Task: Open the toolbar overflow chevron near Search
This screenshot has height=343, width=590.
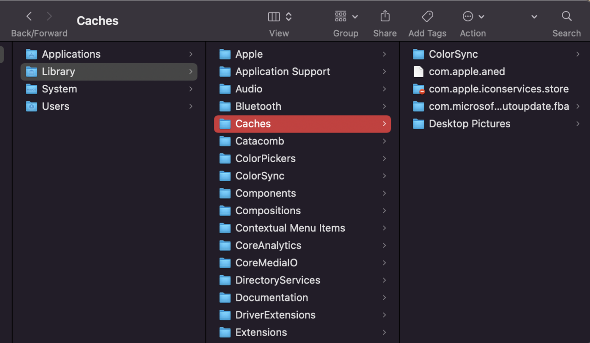Action: coord(534,17)
